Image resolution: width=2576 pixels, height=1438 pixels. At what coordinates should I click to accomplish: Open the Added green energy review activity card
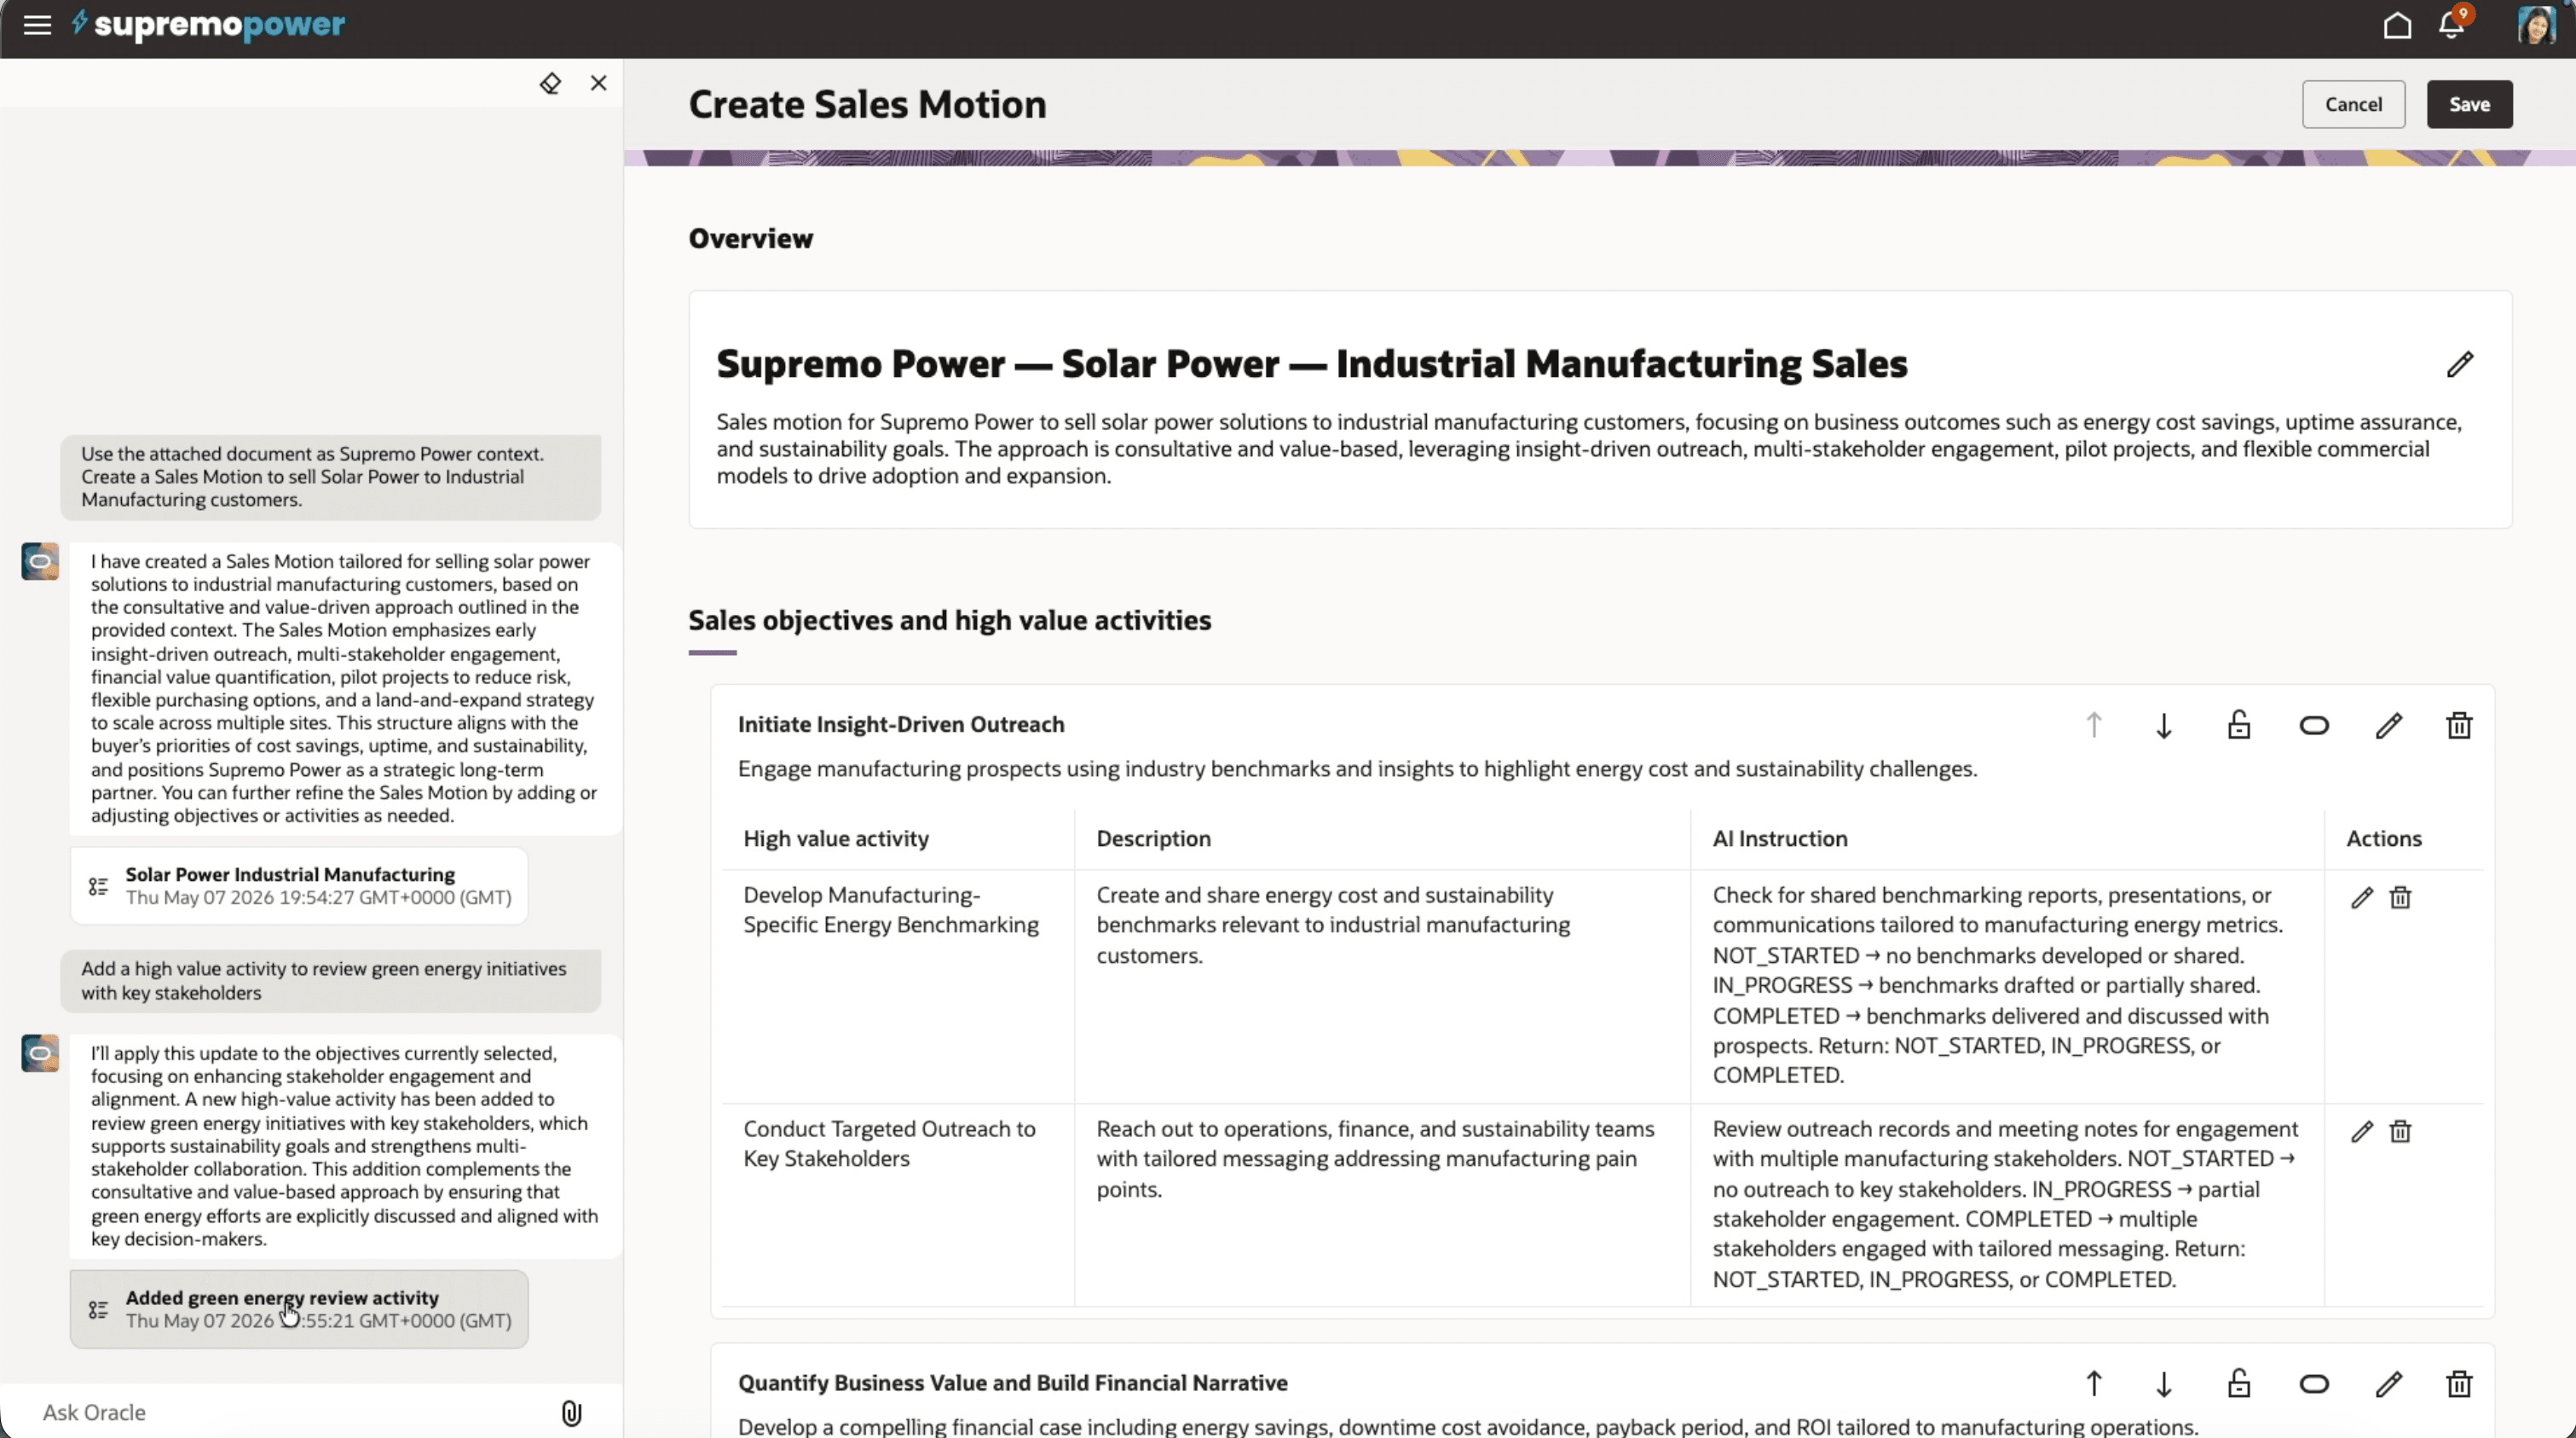(x=299, y=1309)
